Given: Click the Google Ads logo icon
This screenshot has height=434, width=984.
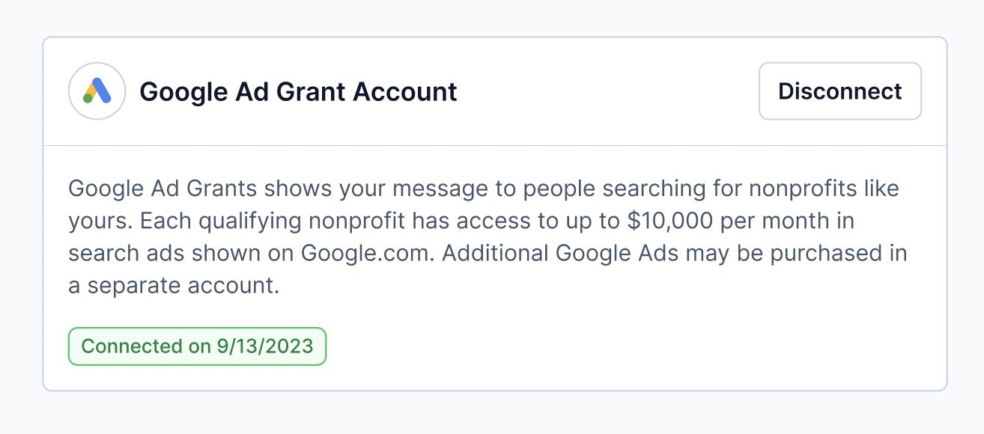Looking at the screenshot, I should (x=97, y=91).
